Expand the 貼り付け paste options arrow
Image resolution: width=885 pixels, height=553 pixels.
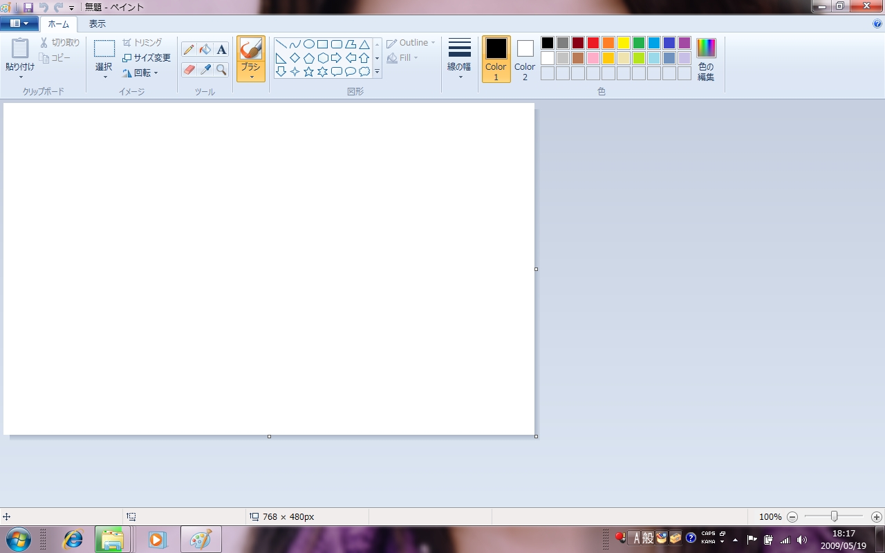[21, 77]
